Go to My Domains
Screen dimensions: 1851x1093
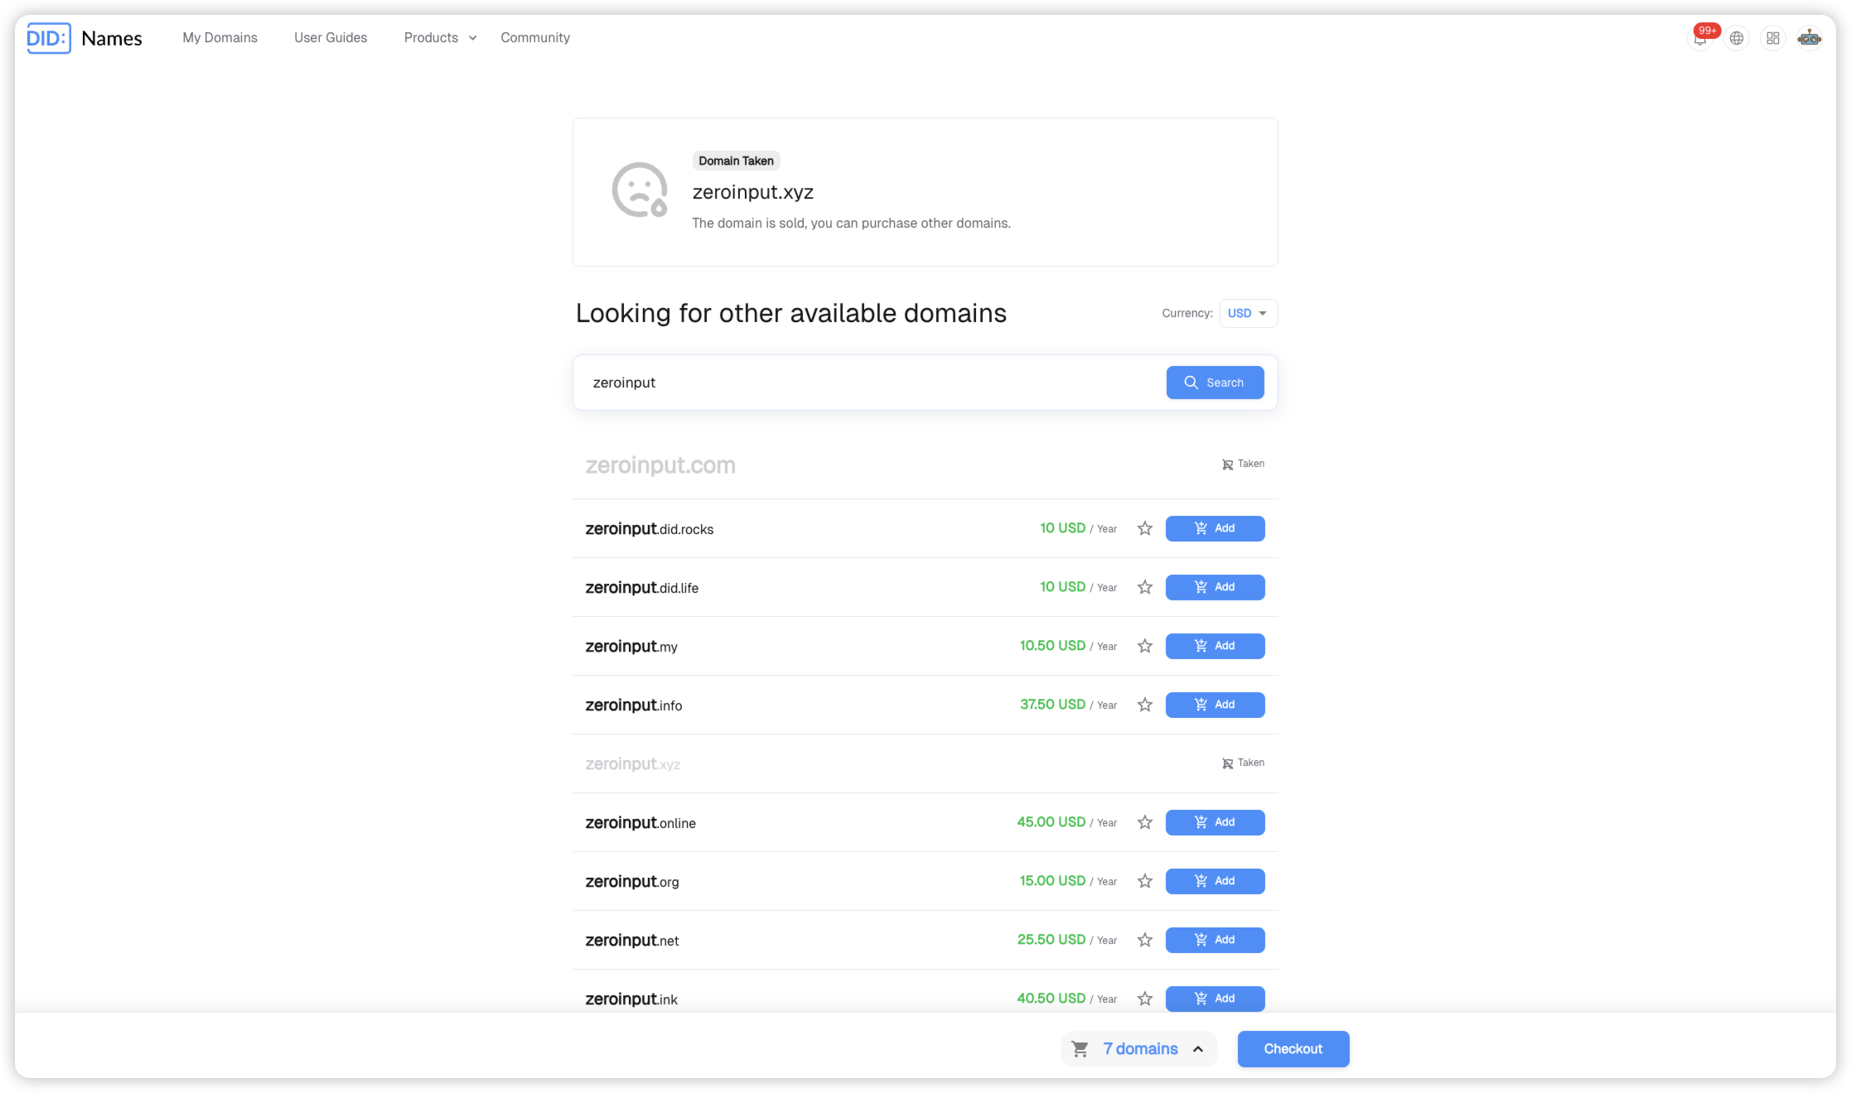(x=220, y=38)
